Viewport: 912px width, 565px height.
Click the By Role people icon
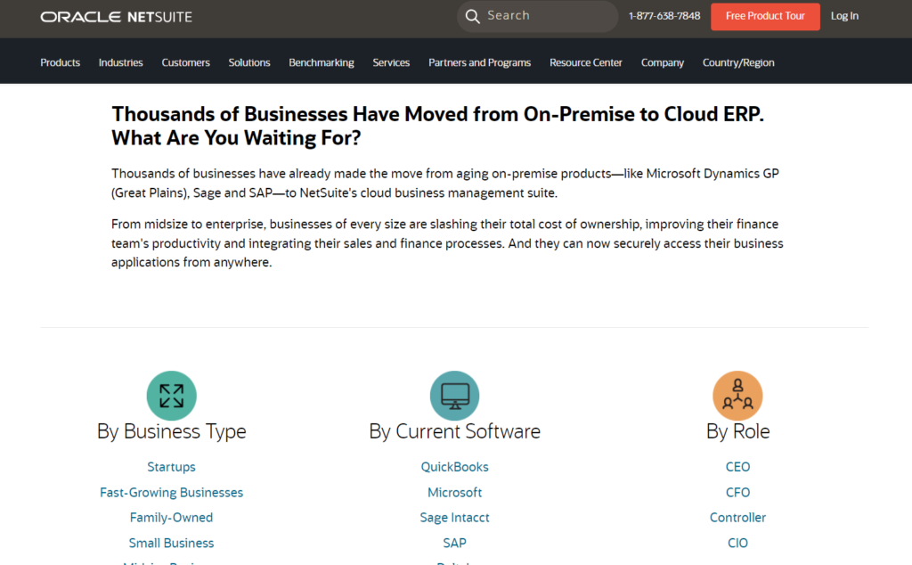(x=737, y=396)
